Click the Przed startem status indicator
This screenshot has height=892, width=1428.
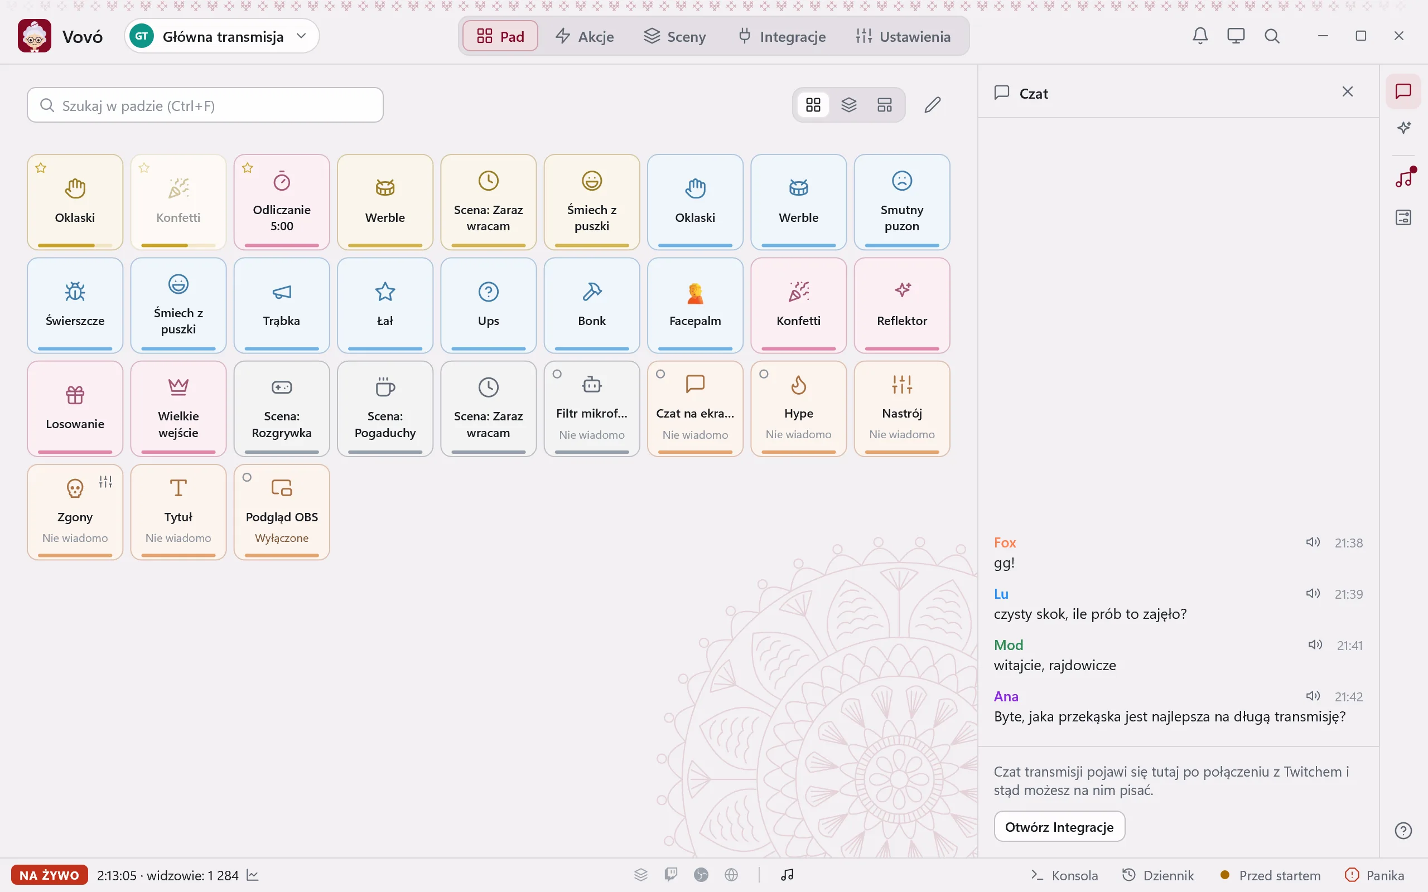click(1270, 875)
